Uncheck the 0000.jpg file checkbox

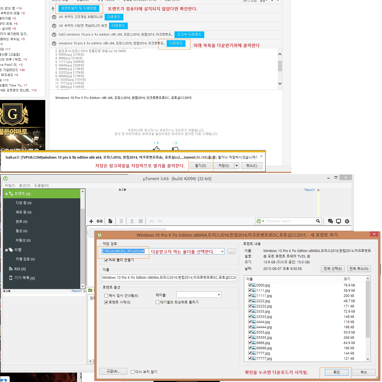click(x=250, y=285)
